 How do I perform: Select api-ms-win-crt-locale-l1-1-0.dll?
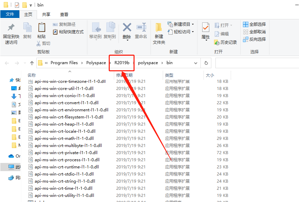click(x=65, y=131)
